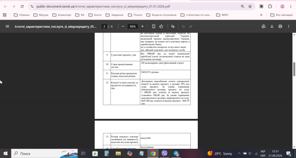Open the Корисні посилання bookmarks folder

pos(161,15)
